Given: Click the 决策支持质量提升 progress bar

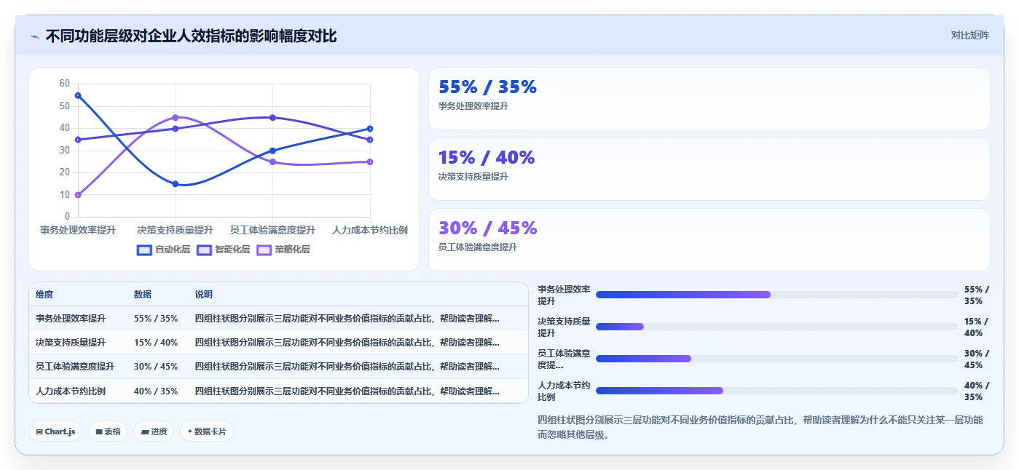Looking at the screenshot, I should [x=776, y=327].
